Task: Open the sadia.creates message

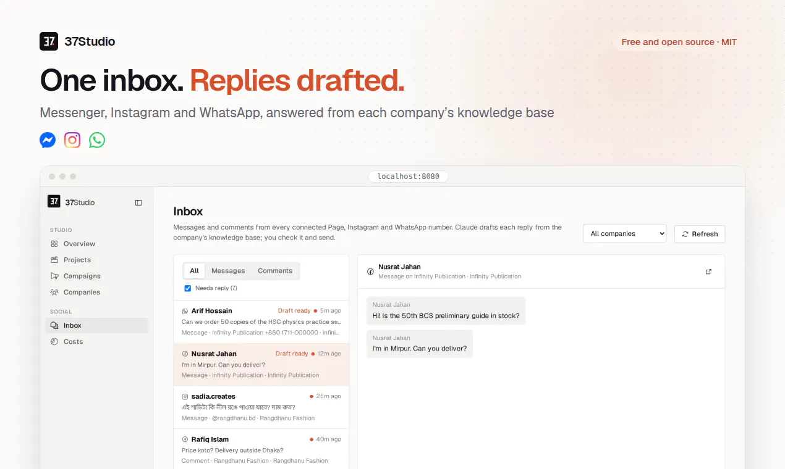Action: [261, 407]
